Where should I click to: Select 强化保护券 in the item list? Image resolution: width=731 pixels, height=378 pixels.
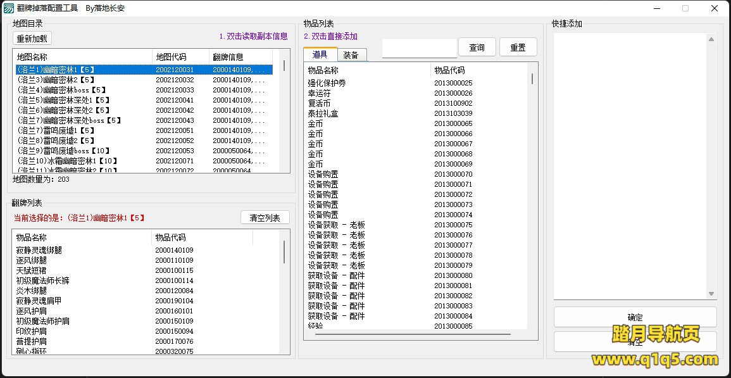(327, 83)
